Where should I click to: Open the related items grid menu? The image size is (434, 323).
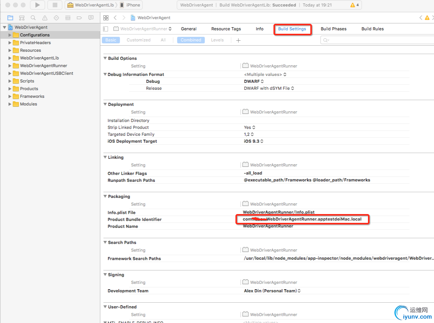click(x=106, y=18)
